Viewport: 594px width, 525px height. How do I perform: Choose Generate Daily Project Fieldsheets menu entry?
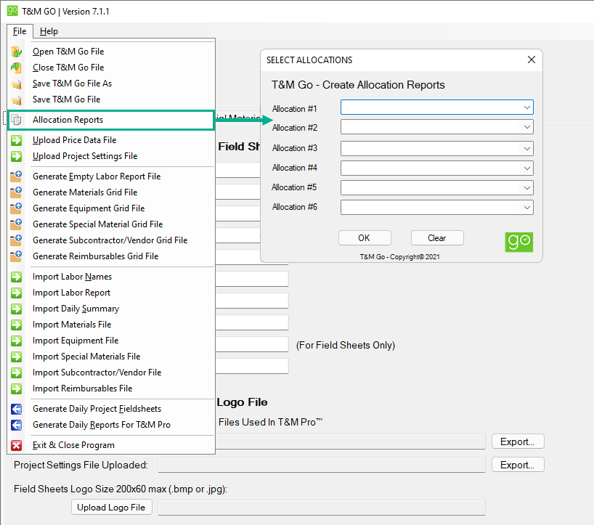[x=111, y=409]
